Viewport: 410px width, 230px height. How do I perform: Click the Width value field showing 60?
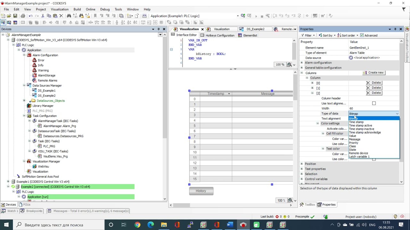point(374,109)
